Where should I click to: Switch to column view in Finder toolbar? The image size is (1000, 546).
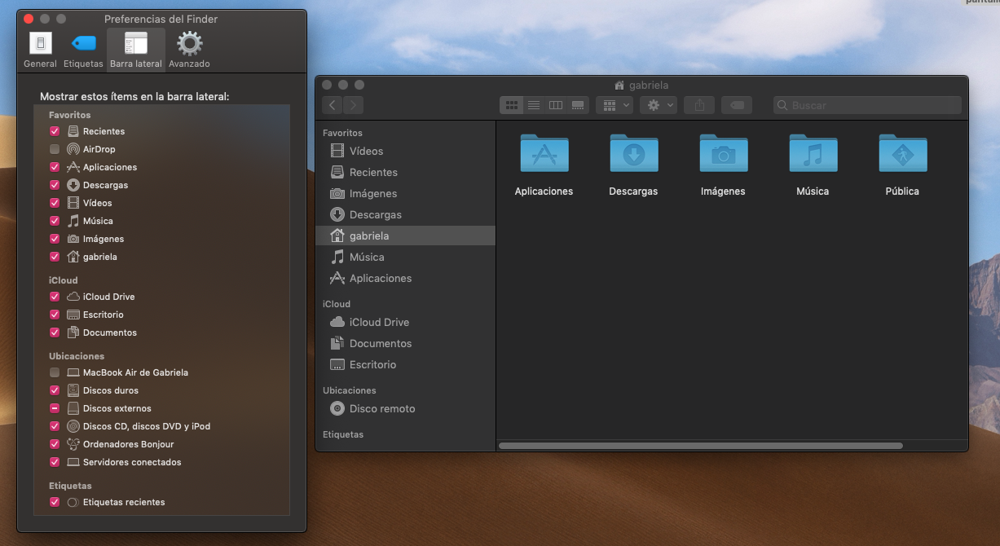pyautogui.click(x=556, y=105)
